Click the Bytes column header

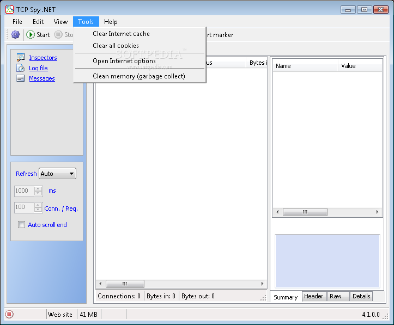(257, 63)
